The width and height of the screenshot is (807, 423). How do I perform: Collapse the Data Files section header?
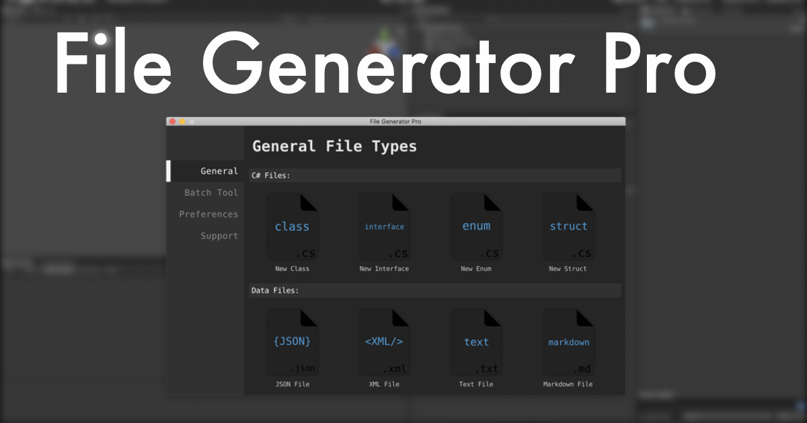434,290
